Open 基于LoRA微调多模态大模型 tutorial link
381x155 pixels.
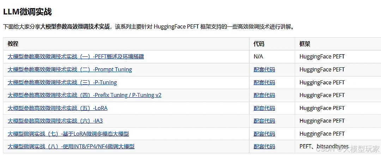[68, 134]
